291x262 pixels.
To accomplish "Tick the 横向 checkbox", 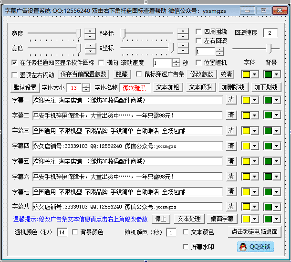I will 101,63.
